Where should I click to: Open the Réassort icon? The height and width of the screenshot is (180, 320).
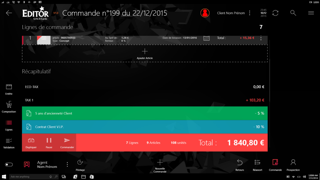(x=257, y=162)
